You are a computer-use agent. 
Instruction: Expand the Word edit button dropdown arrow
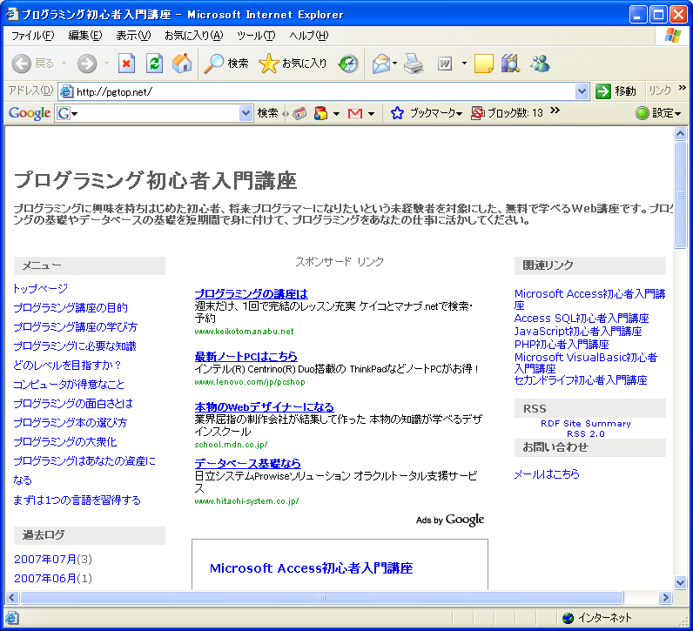464,64
